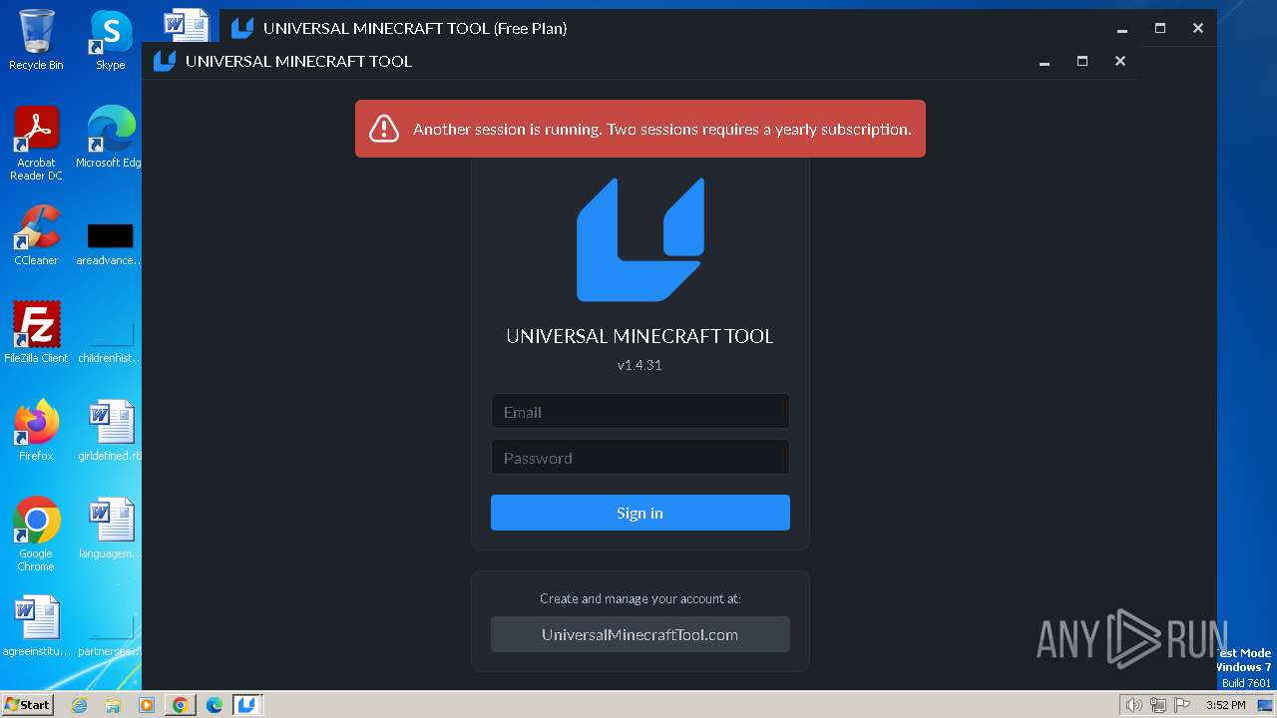Click the Action Center flag tray icon
Viewport: 1277px width, 718px height.
[1182, 705]
